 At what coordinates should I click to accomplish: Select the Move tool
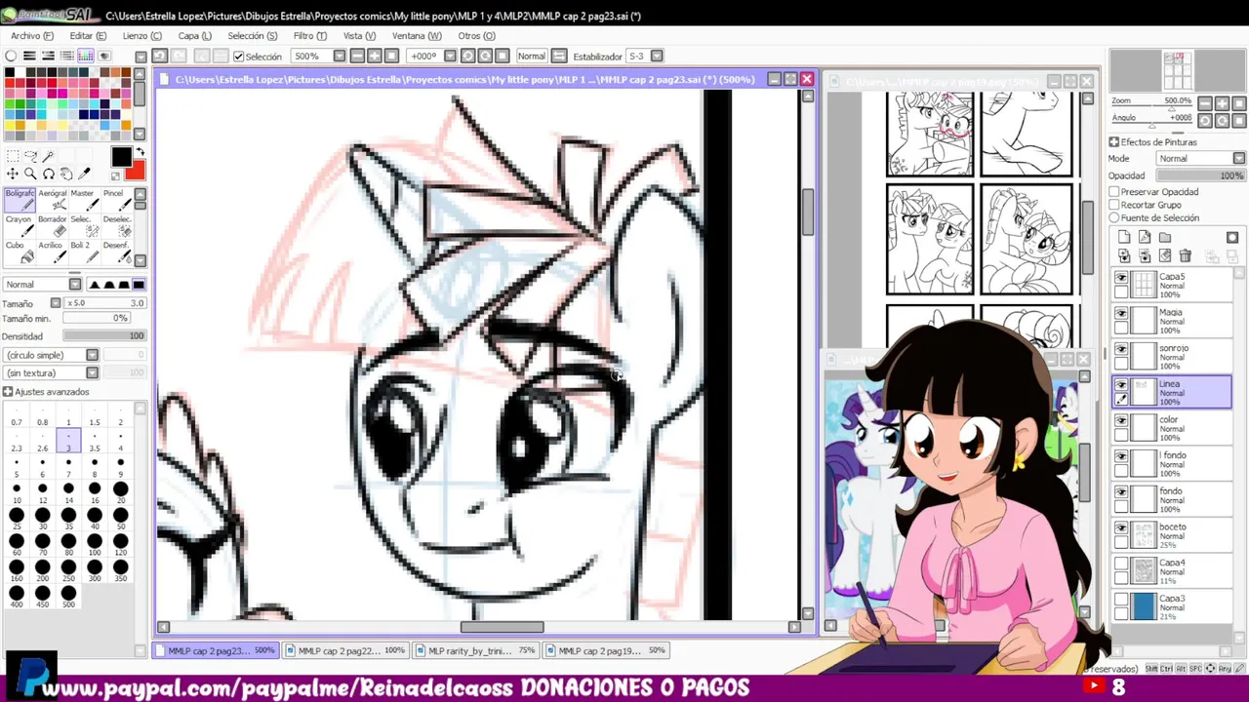(12, 175)
